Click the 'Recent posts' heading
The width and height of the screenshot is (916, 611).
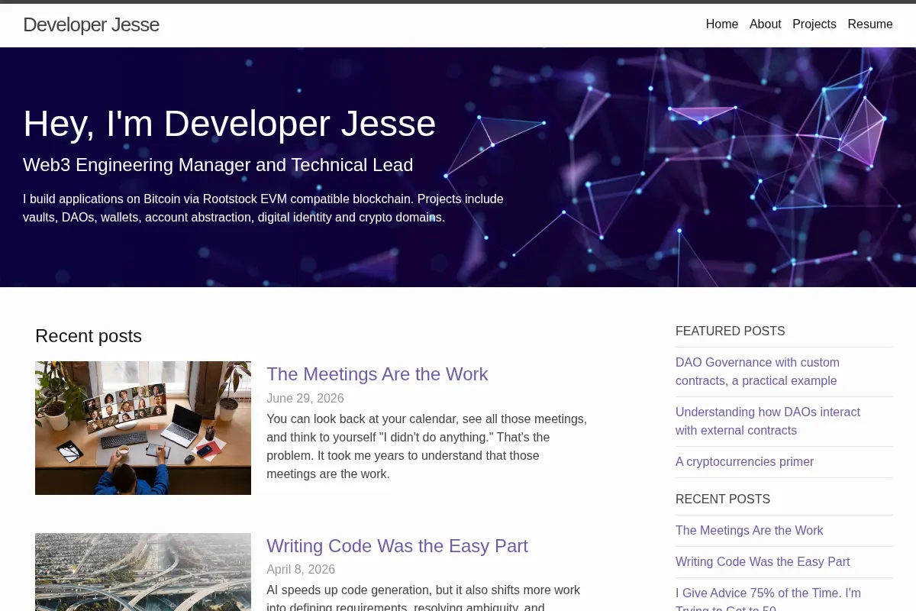[x=89, y=336]
